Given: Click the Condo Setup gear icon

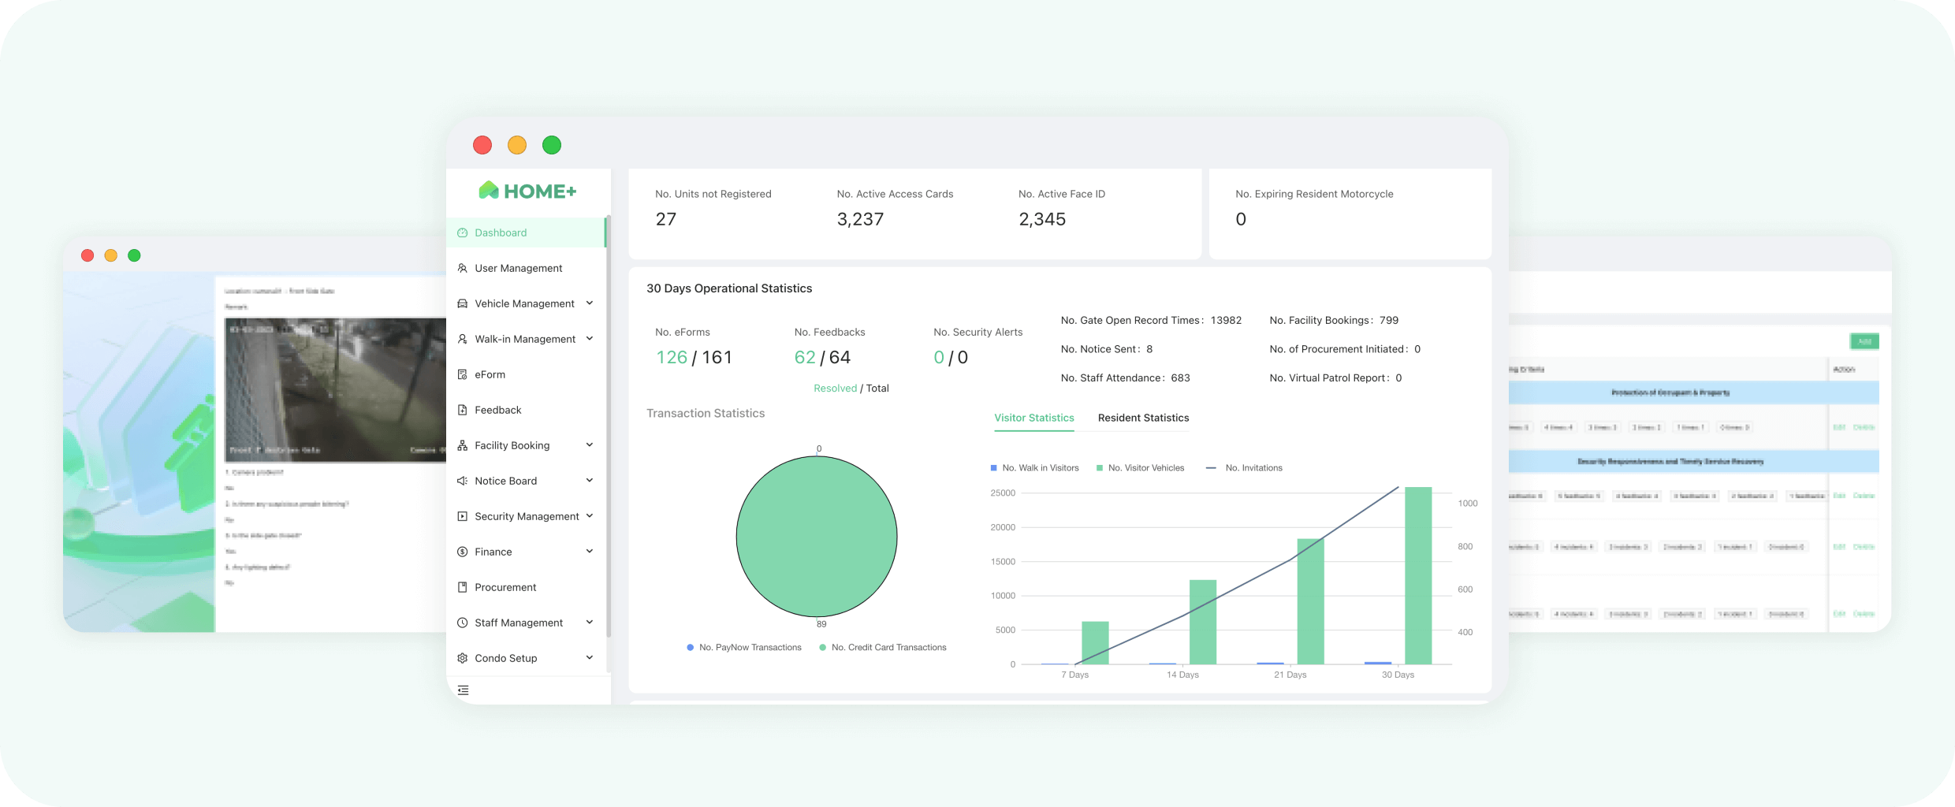Looking at the screenshot, I should [463, 658].
